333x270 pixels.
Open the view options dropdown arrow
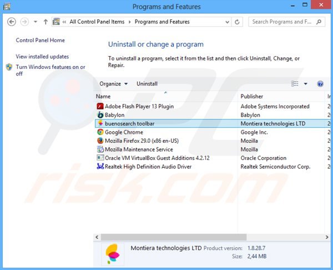[306, 84]
